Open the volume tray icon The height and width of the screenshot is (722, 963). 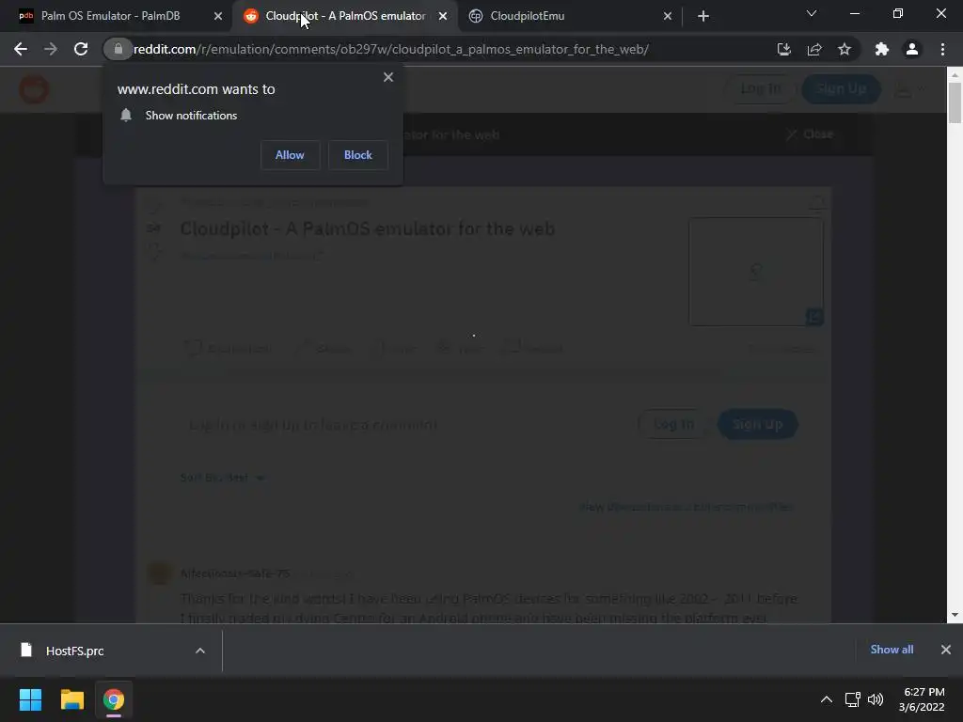point(876,699)
